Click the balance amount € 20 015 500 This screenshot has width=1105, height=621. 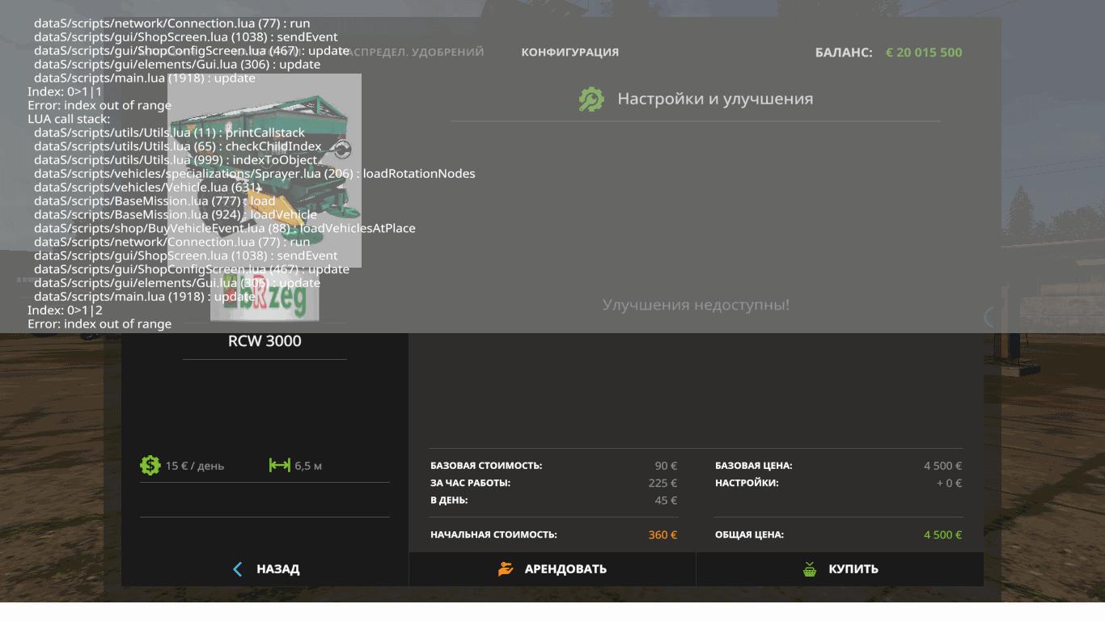pos(924,53)
